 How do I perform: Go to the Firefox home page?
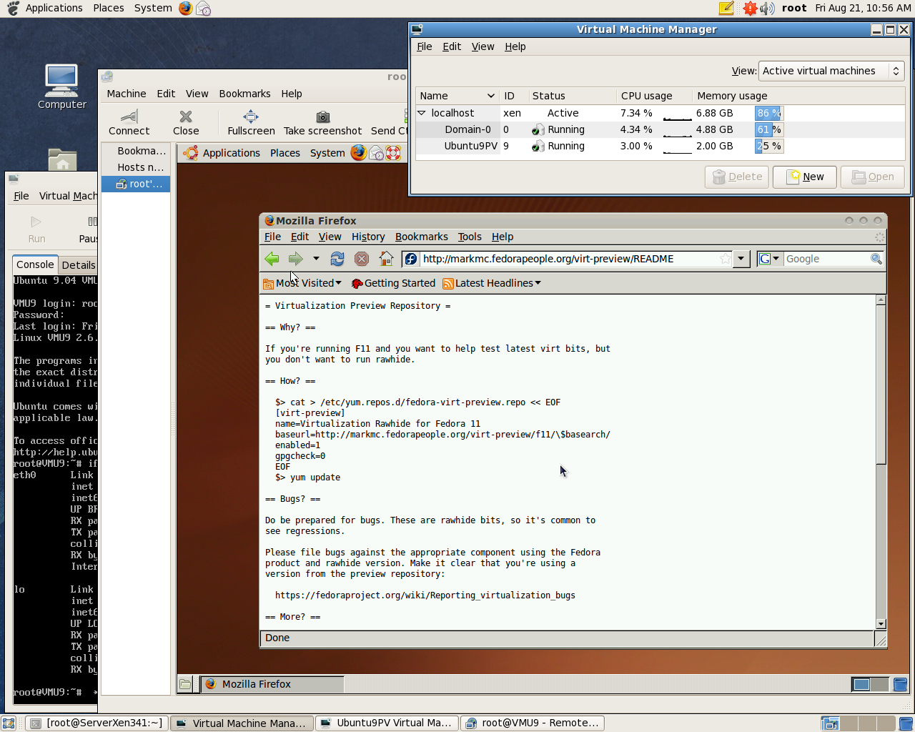[386, 259]
